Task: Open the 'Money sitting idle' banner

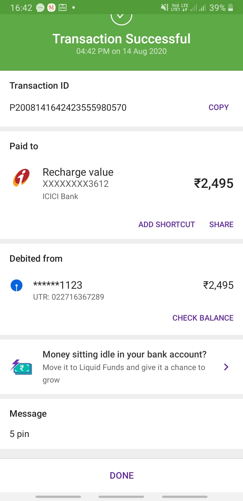Action: [x=124, y=355]
